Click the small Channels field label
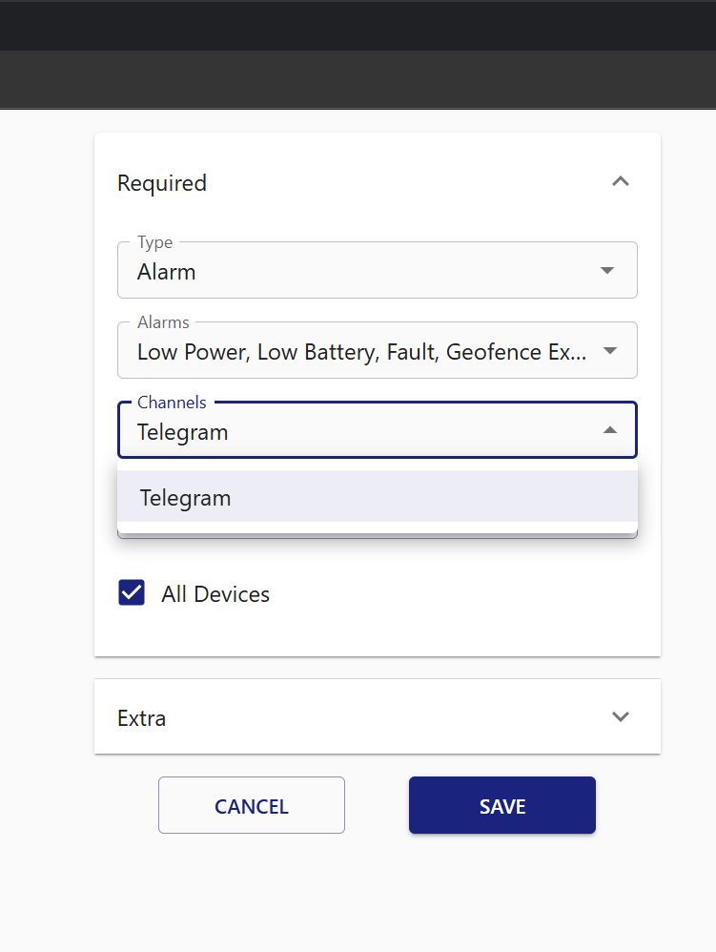 [172, 403]
